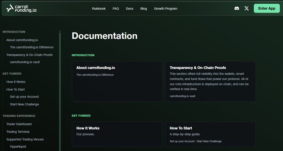Click the green INTRODUCTION heading in content
This screenshot has height=151, width=283.
pos(83,55)
